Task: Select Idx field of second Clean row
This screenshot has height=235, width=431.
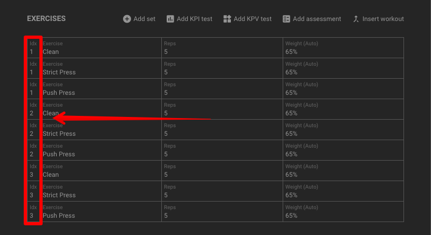Action: click(x=33, y=109)
